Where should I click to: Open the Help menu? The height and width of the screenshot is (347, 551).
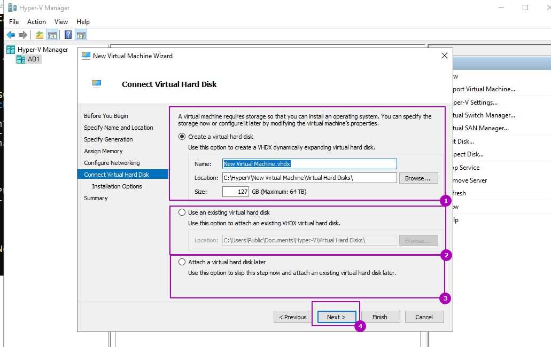tap(83, 22)
